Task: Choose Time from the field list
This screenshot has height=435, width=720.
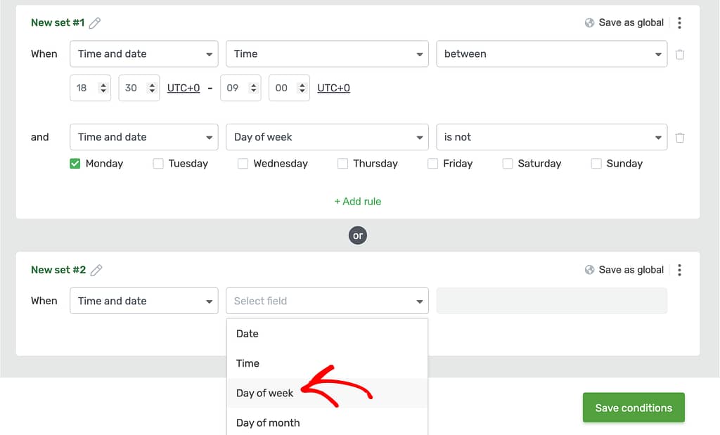Action: click(328, 363)
